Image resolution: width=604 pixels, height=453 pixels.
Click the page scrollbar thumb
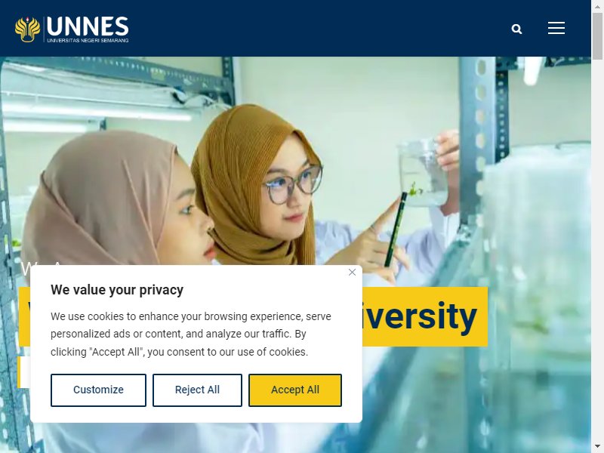597,36
